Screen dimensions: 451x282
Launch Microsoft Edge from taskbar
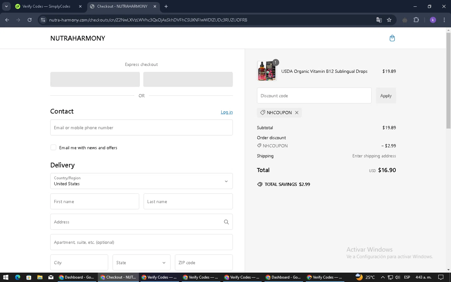[x=17, y=277]
